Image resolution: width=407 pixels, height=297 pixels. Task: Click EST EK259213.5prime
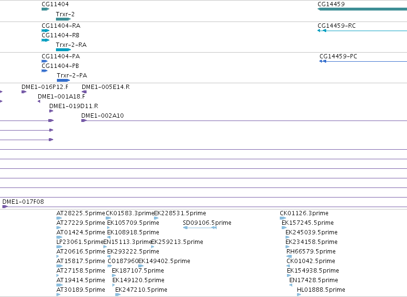tap(177, 242)
